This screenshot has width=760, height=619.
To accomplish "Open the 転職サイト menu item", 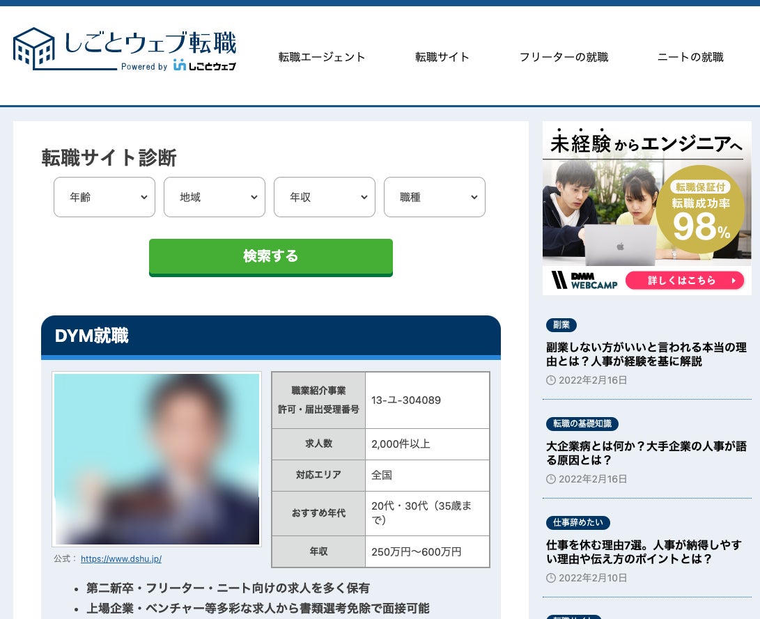I will [x=442, y=57].
